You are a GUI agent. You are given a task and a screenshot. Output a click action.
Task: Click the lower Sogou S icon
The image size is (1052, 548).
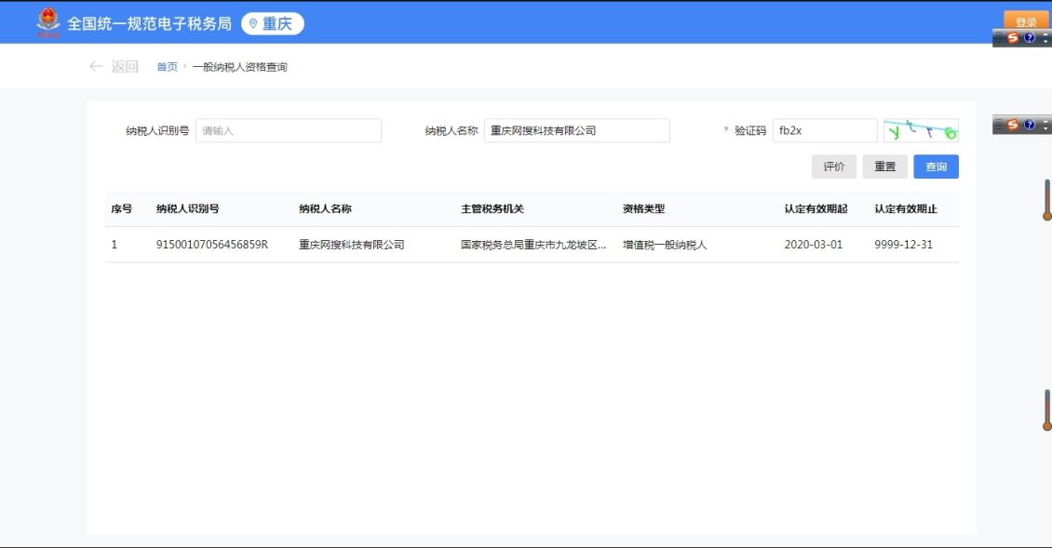click(x=1013, y=125)
